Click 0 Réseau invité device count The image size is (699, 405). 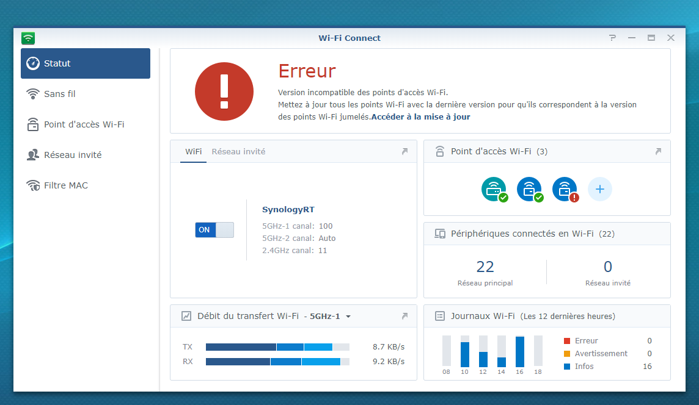pos(608,273)
